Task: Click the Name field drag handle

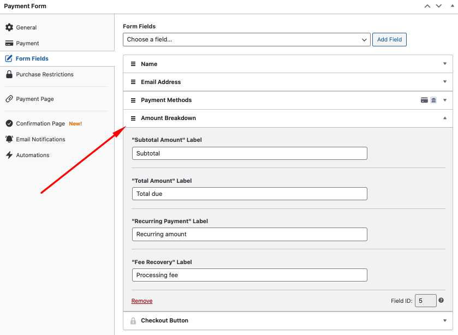Action: (133, 64)
